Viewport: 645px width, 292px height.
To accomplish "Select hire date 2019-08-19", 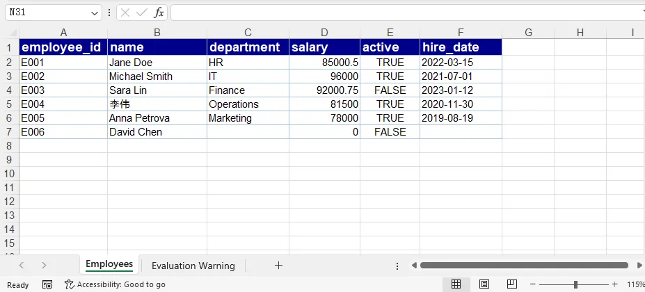I will (461, 118).
